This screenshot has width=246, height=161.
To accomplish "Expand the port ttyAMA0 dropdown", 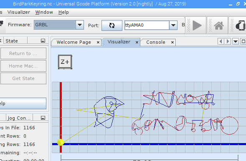I will click(x=173, y=25).
